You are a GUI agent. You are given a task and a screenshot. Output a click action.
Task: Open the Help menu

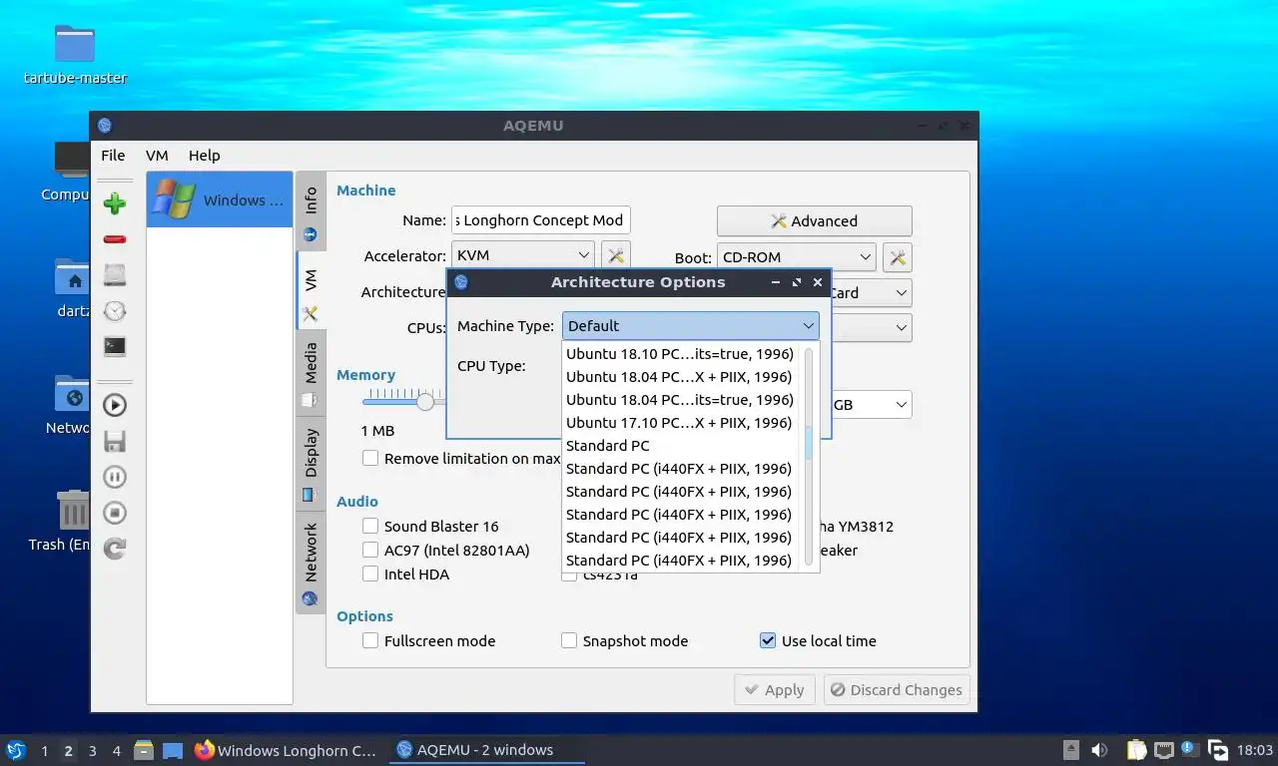pyautogui.click(x=204, y=156)
